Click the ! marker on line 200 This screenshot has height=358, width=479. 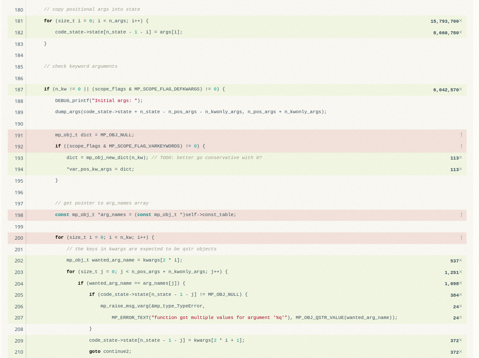pos(461,237)
